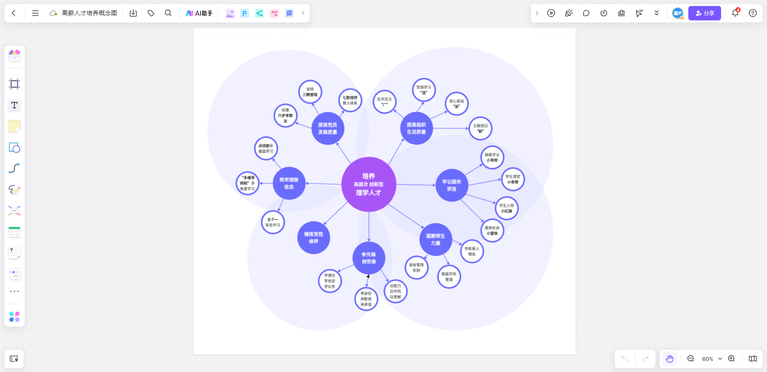Select the central 培养理学人才 node
This screenshot has height=372, width=767.
(x=369, y=184)
